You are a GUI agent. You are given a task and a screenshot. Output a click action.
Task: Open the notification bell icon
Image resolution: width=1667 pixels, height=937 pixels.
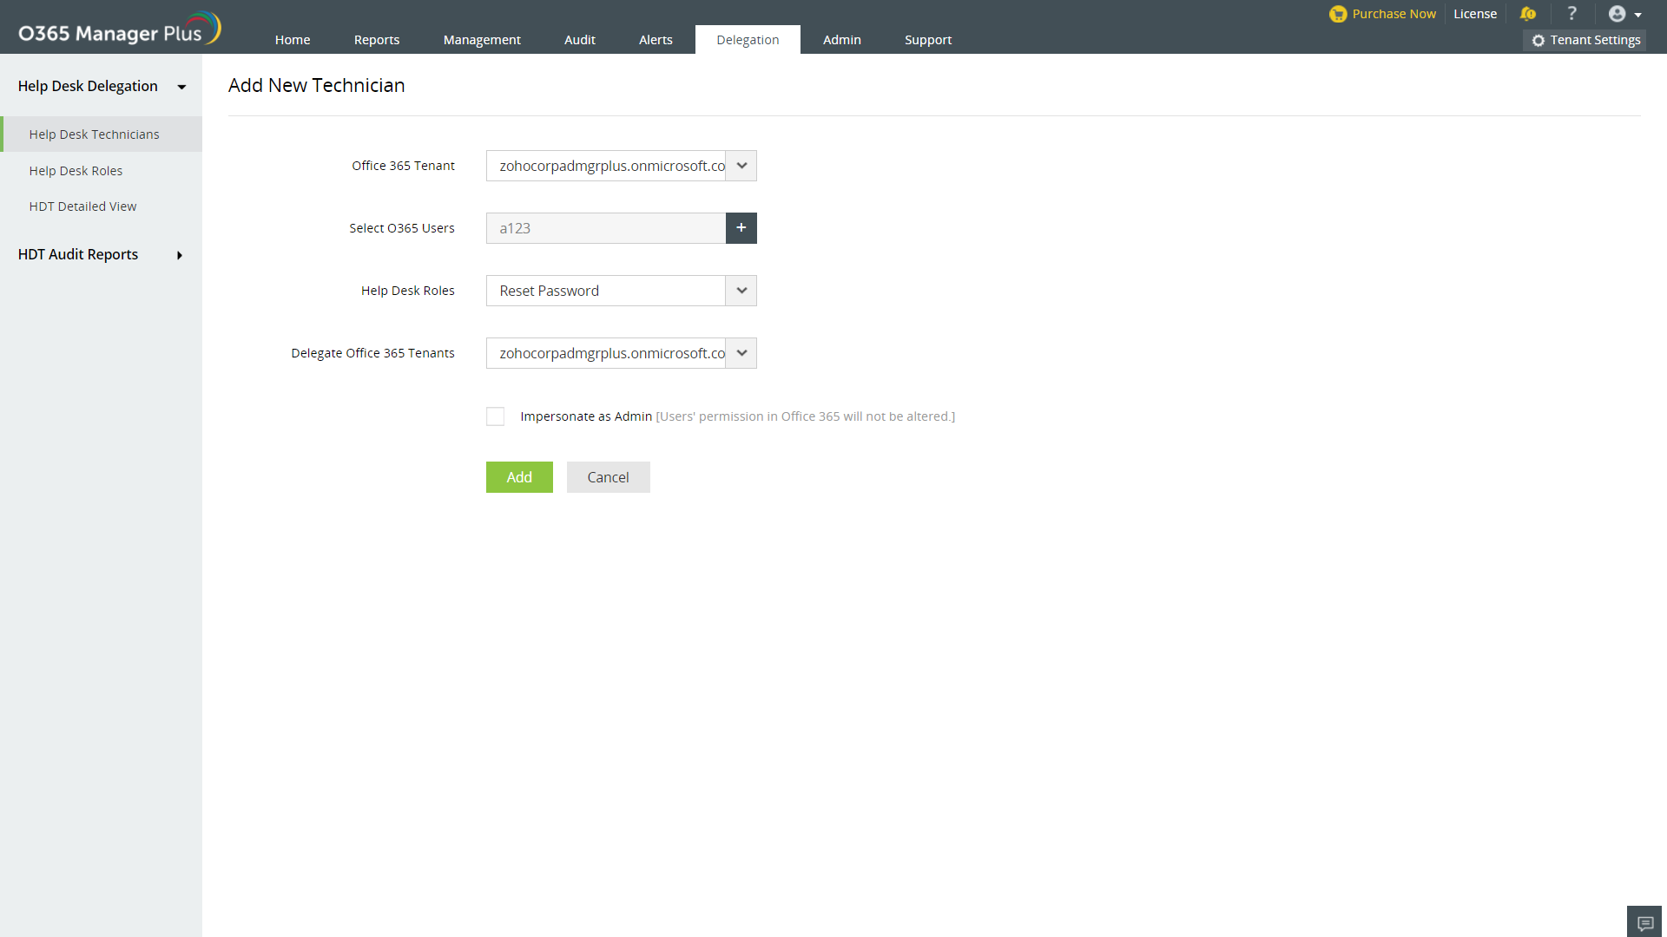pyautogui.click(x=1528, y=14)
